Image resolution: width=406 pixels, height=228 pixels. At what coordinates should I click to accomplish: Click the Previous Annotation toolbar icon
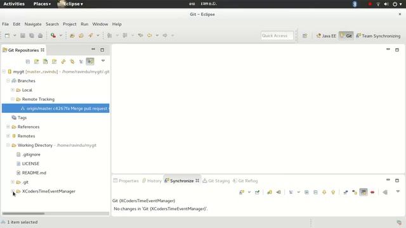[125, 35]
